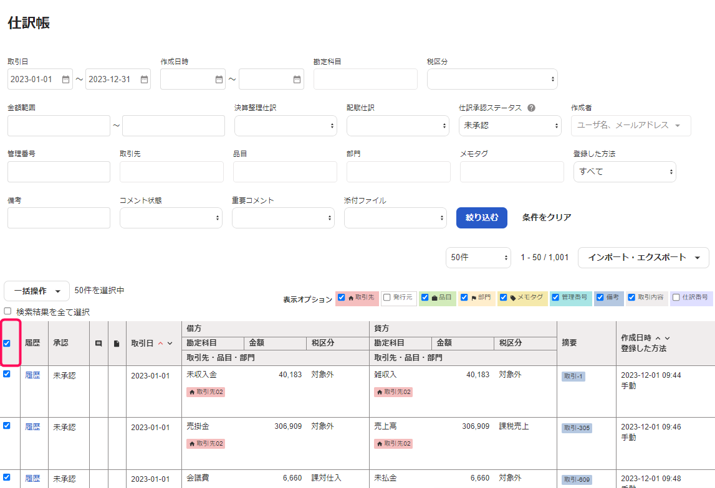The width and height of the screenshot is (715, 488).
Task: Open the 添付ファイル dropdown
Action: (x=395, y=218)
